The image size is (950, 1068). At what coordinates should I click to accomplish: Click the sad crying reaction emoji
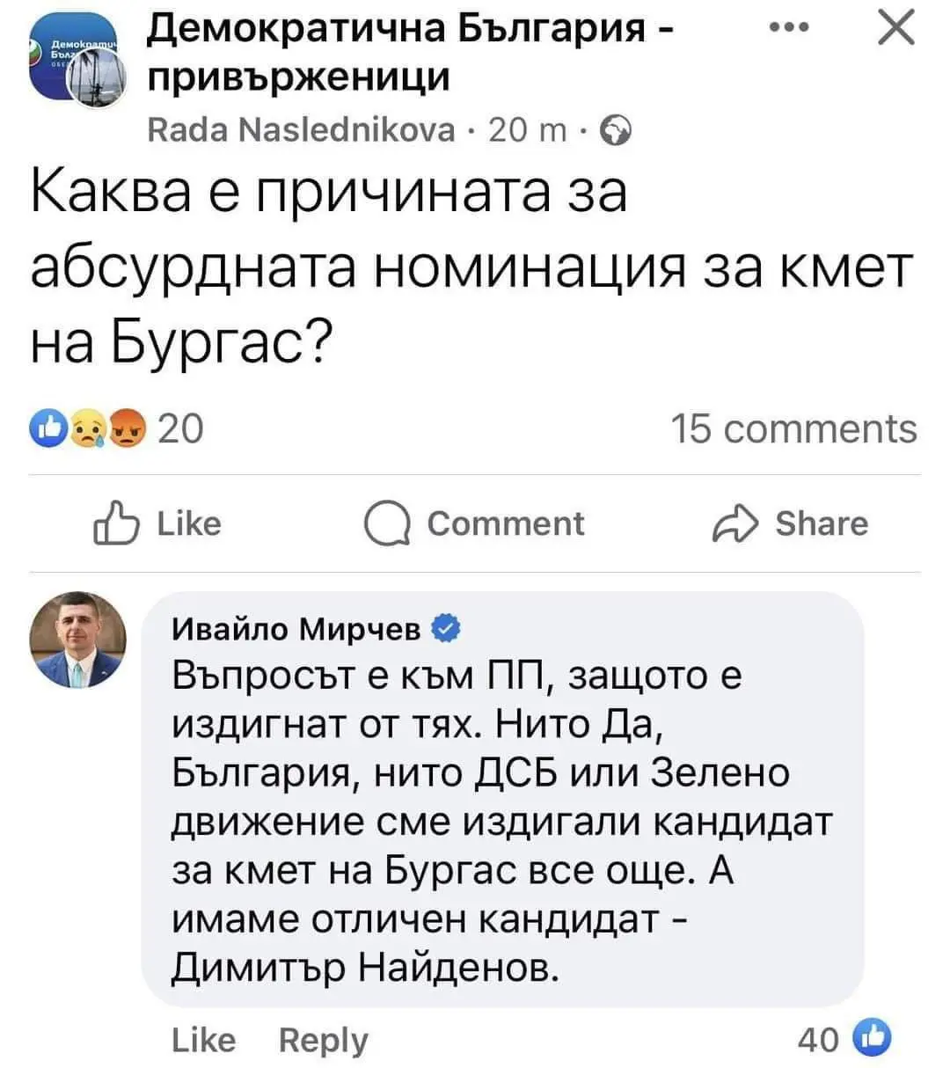tap(88, 428)
